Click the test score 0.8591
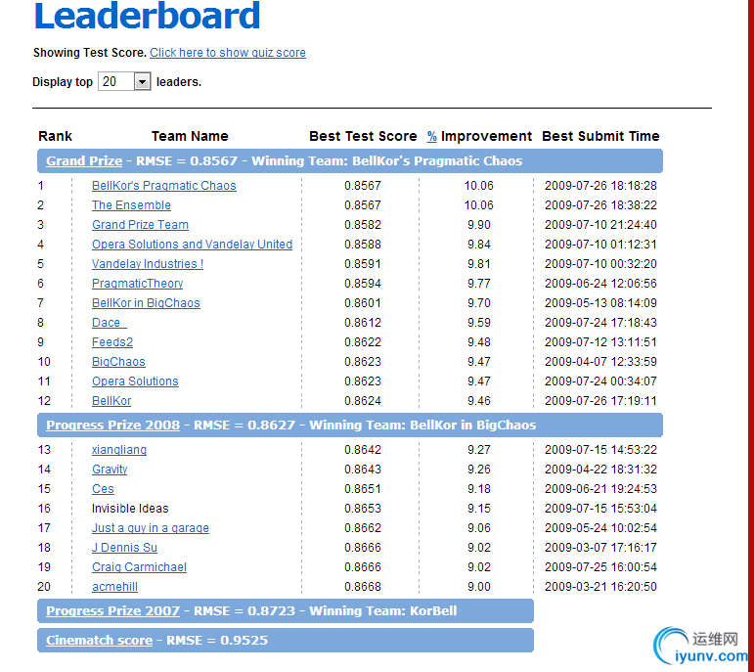Screen dimensions: 754x672 click(x=363, y=264)
